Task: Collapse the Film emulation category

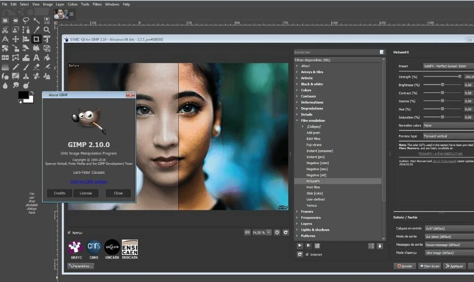Action: (297, 120)
